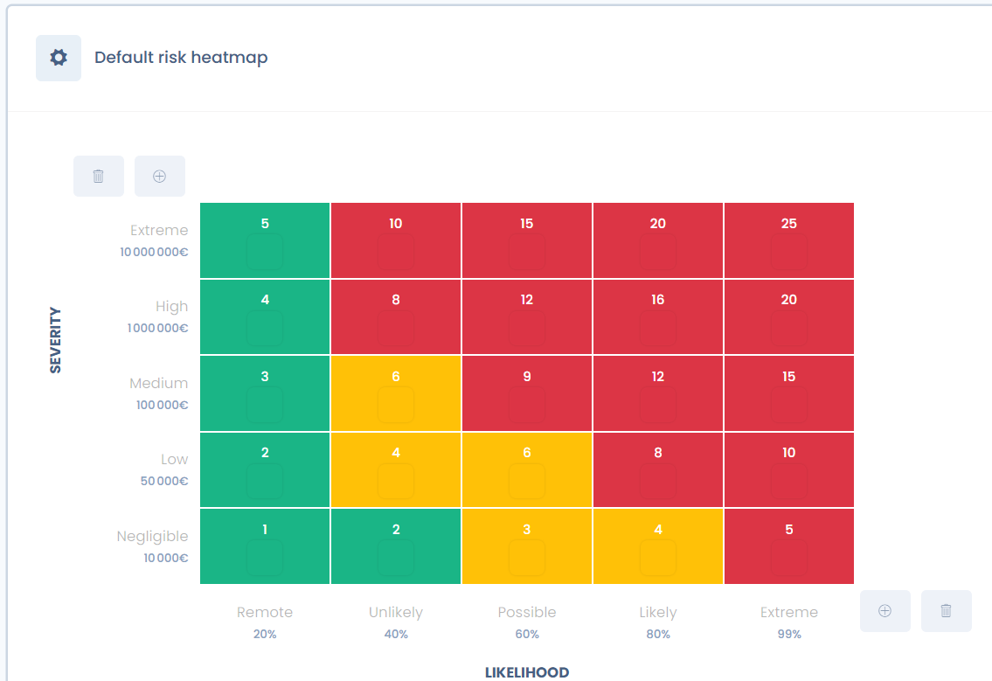Click the red cell with score 16
The image size is (992, 681).
pos(657,316)
